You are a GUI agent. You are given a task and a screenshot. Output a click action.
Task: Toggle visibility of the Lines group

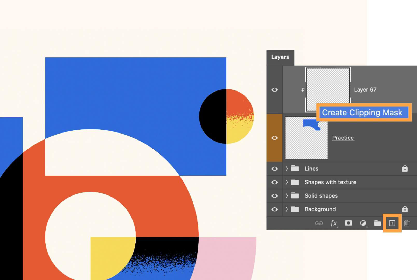275,169
